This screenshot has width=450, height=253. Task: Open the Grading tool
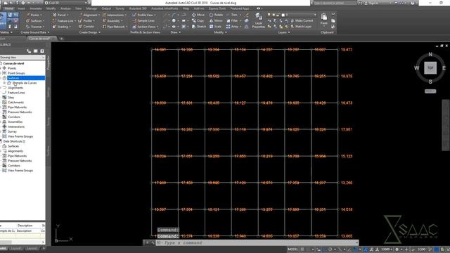coord(61,27)
